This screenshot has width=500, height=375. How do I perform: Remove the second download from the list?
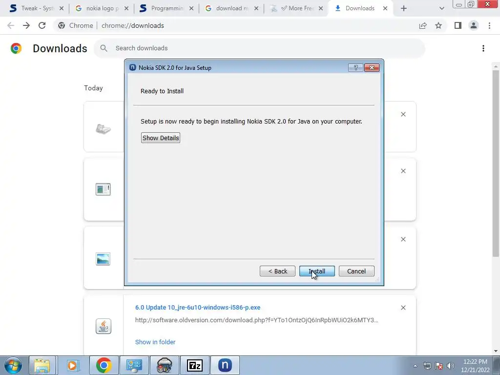tap(403, 171)
